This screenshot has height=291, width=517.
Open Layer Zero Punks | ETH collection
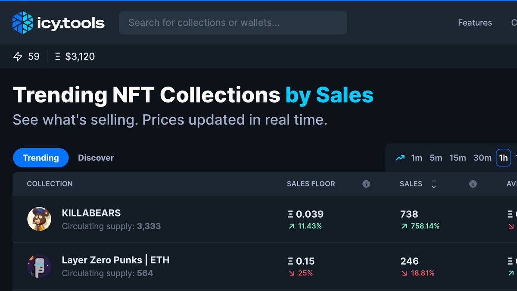click(116, 260)
